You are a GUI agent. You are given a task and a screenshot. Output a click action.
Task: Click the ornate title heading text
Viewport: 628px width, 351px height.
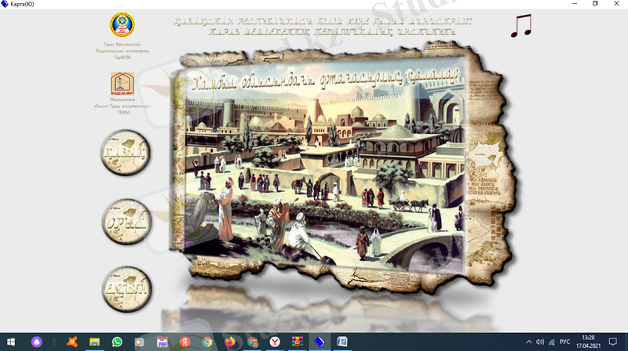click(x=314, y=26)
